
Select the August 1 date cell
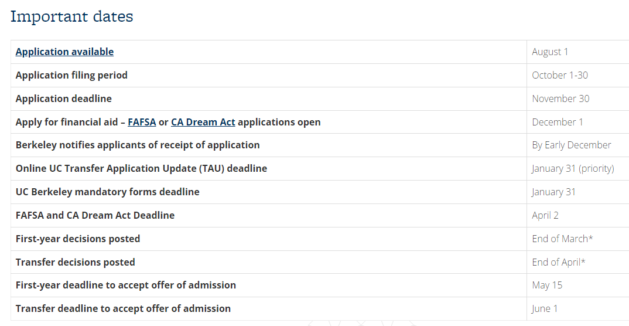coord(550,52)
